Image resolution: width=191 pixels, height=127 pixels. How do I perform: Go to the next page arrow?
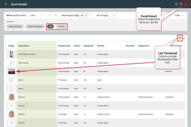[x=50, y=15]
